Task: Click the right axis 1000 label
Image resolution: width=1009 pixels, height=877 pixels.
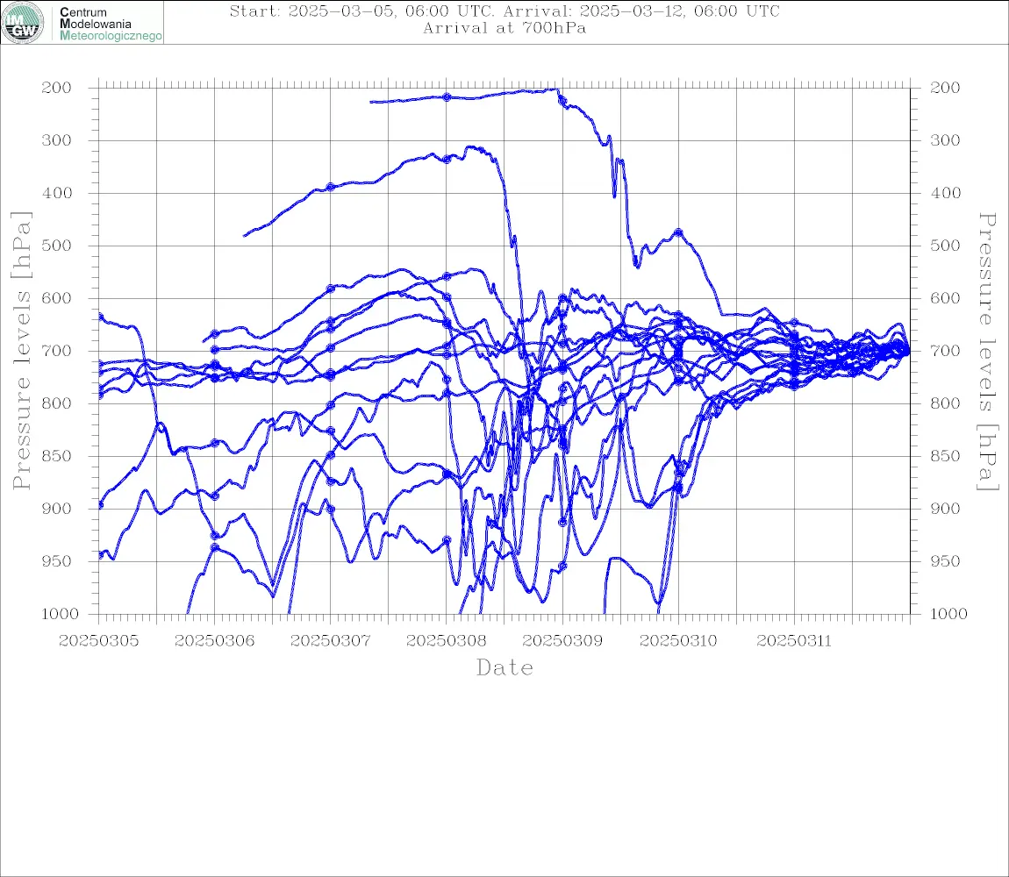Action: tap(949, 614)
